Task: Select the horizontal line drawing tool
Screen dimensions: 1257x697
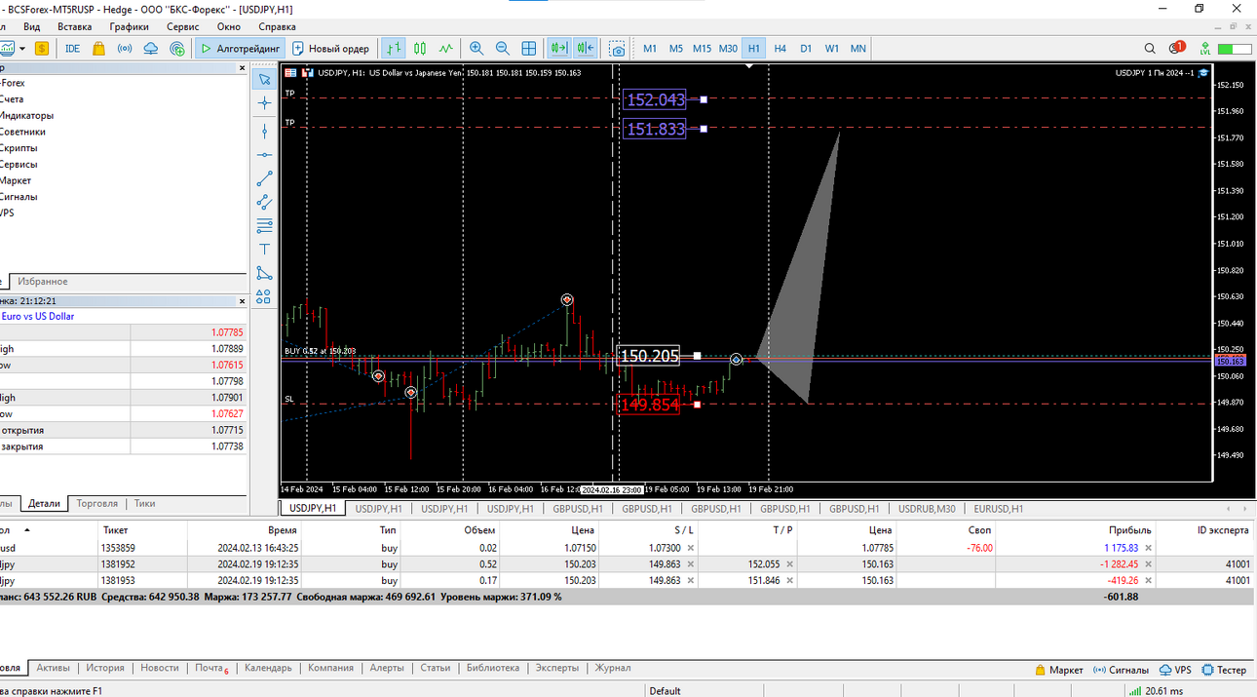Action: 264,155
